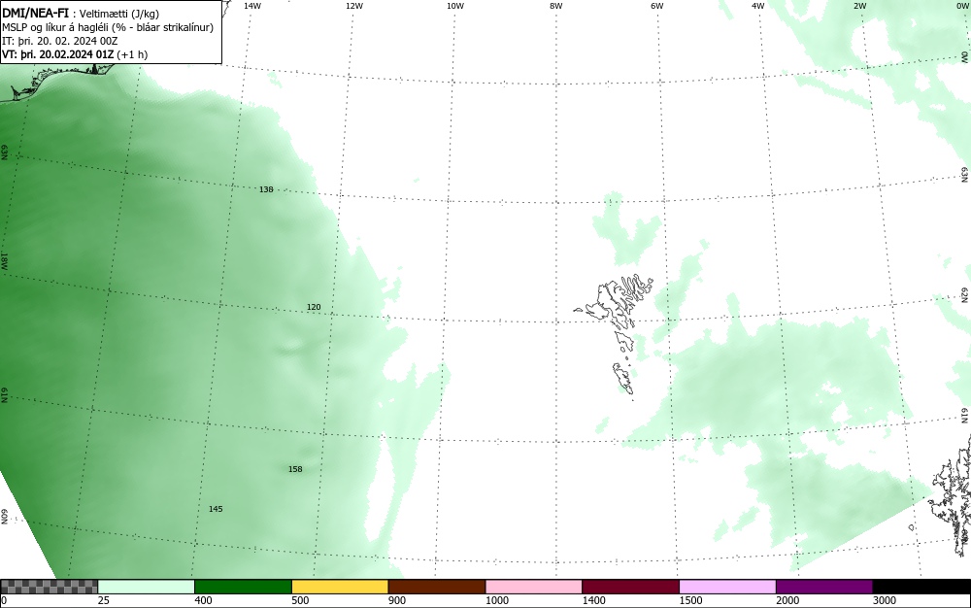Click the lavender 1500-2000 legend swatch
This screenshot has width=971, height=608.
pos(727,587)
